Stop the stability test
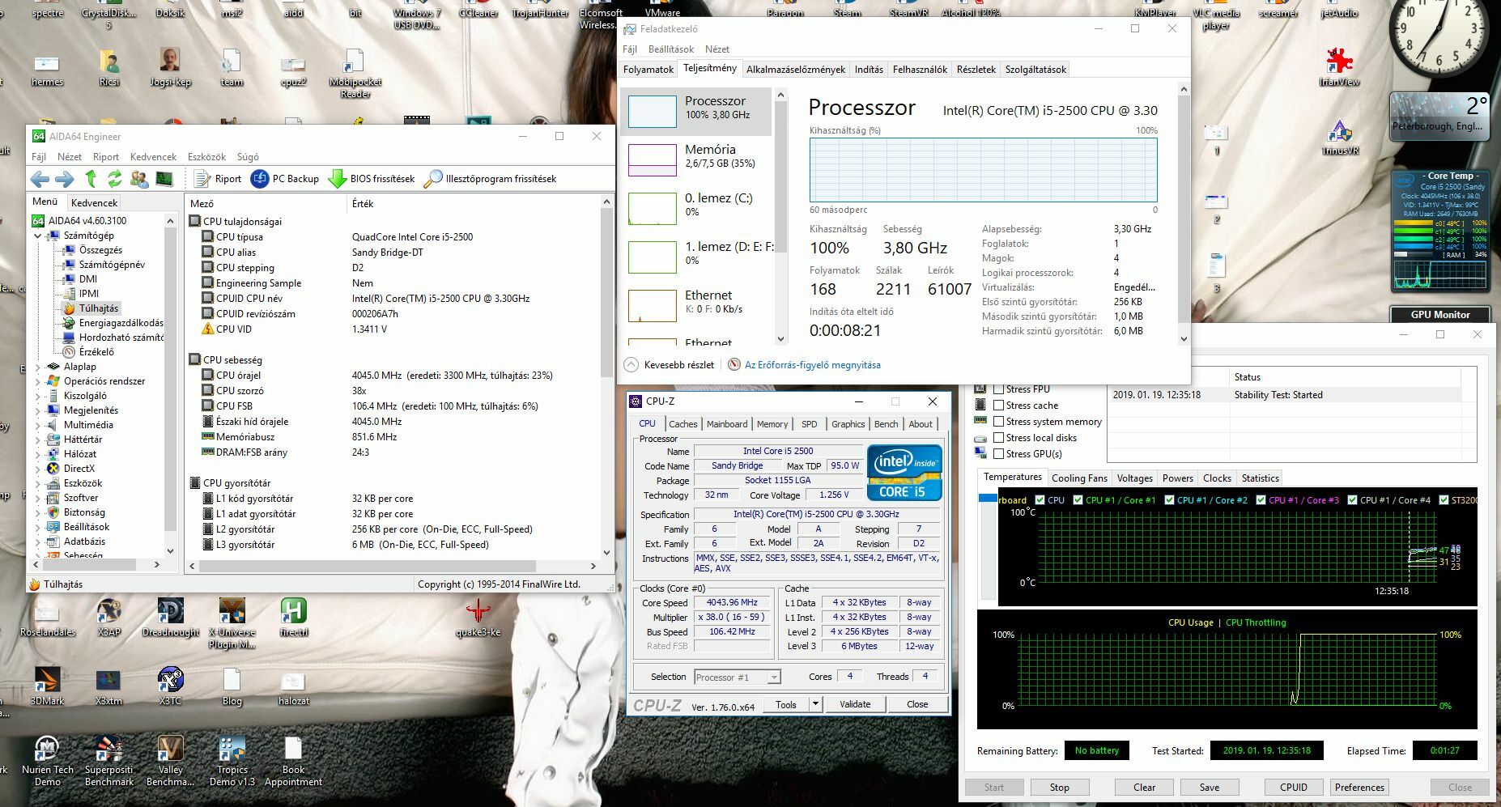This screenshot has height=807, width=1501. click(x=1059, y=788)
